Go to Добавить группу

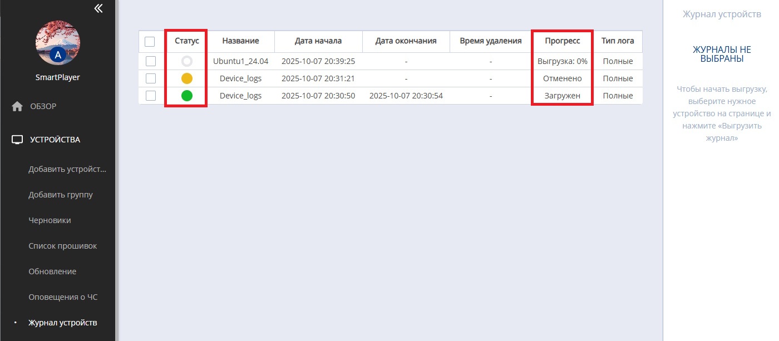61,195
